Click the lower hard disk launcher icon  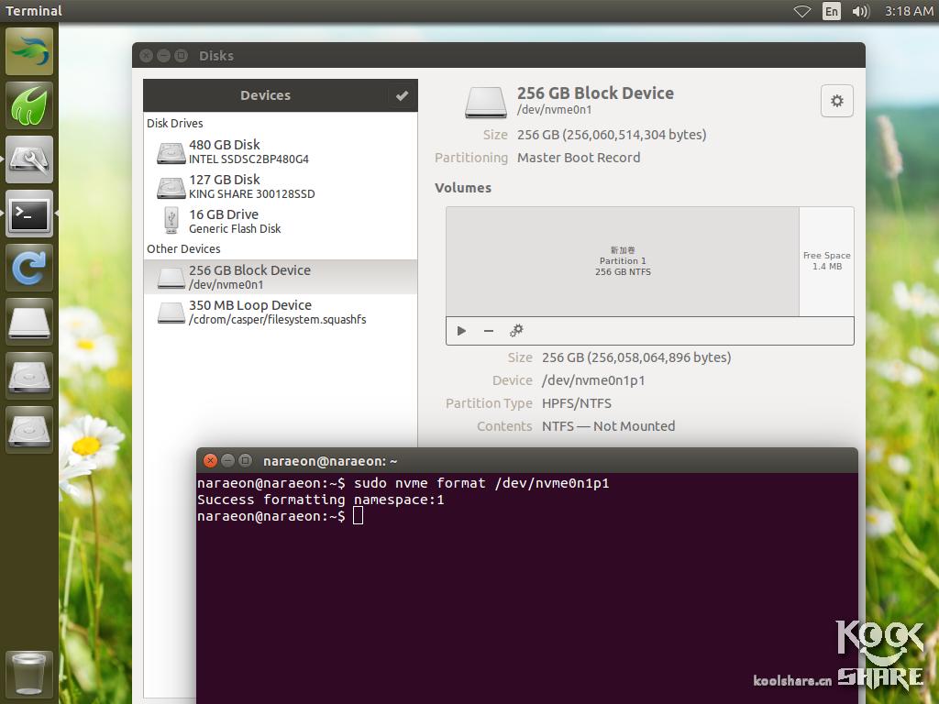pos(28,430)
